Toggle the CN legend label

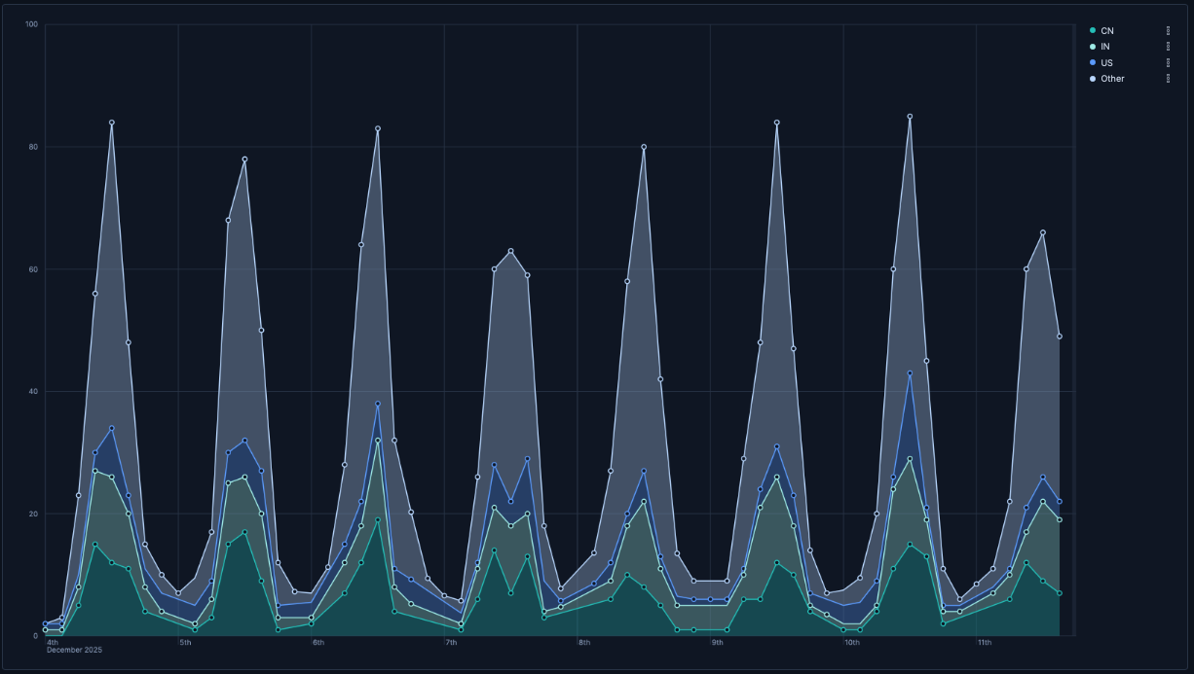(1107, 31)
